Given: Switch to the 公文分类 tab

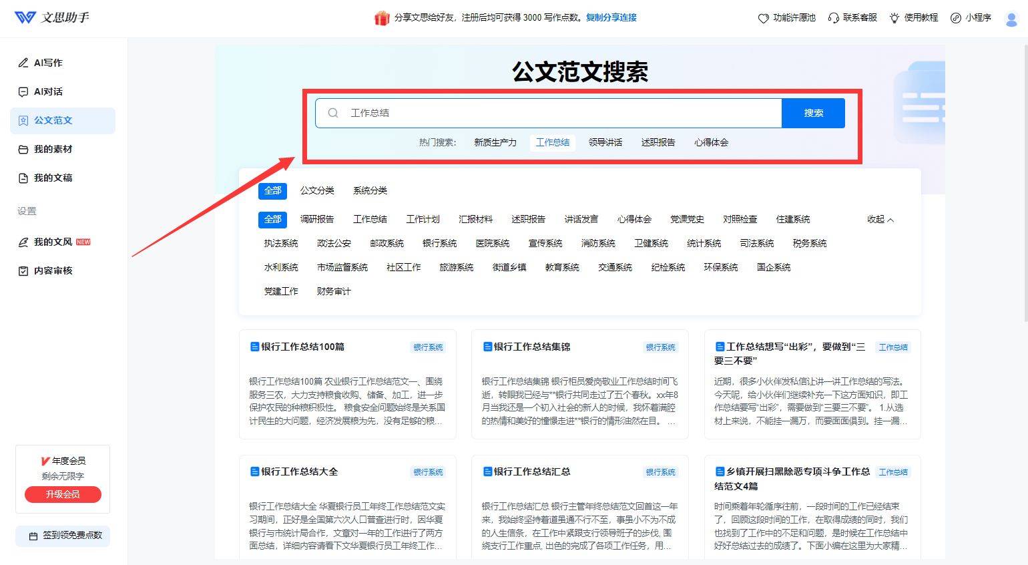Looking at the screenshot, I should point(317,190).
